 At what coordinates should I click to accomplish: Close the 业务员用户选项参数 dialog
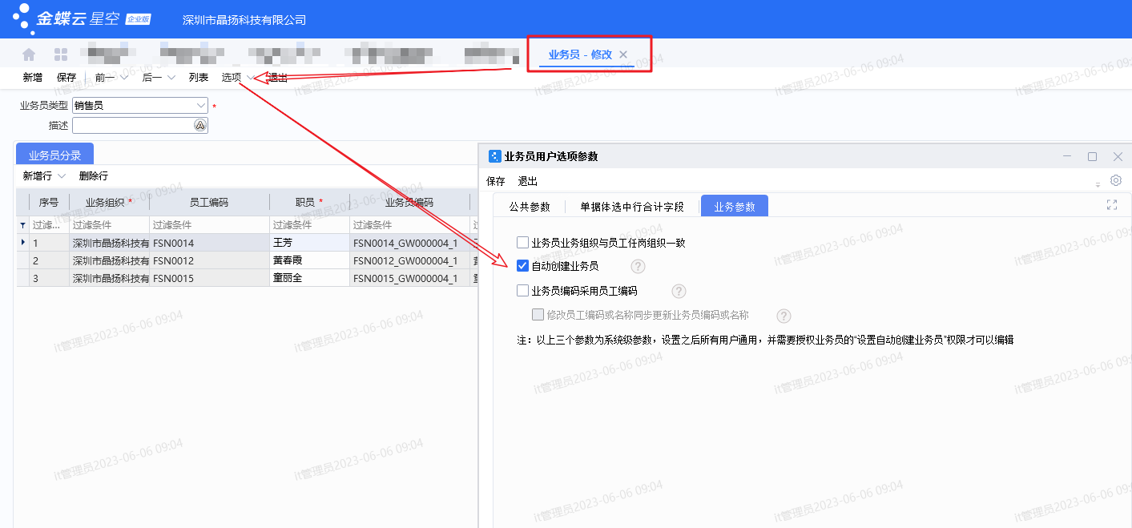1118,156
